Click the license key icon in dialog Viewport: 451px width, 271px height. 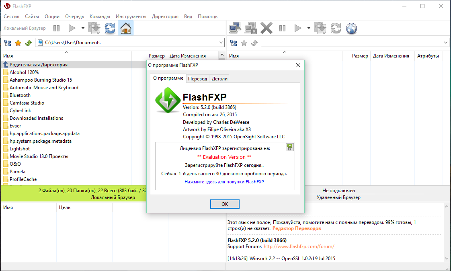(290, 147)
